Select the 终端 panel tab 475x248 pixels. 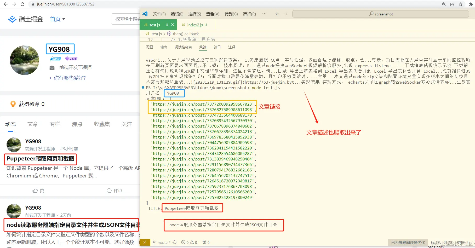(203, 47)
